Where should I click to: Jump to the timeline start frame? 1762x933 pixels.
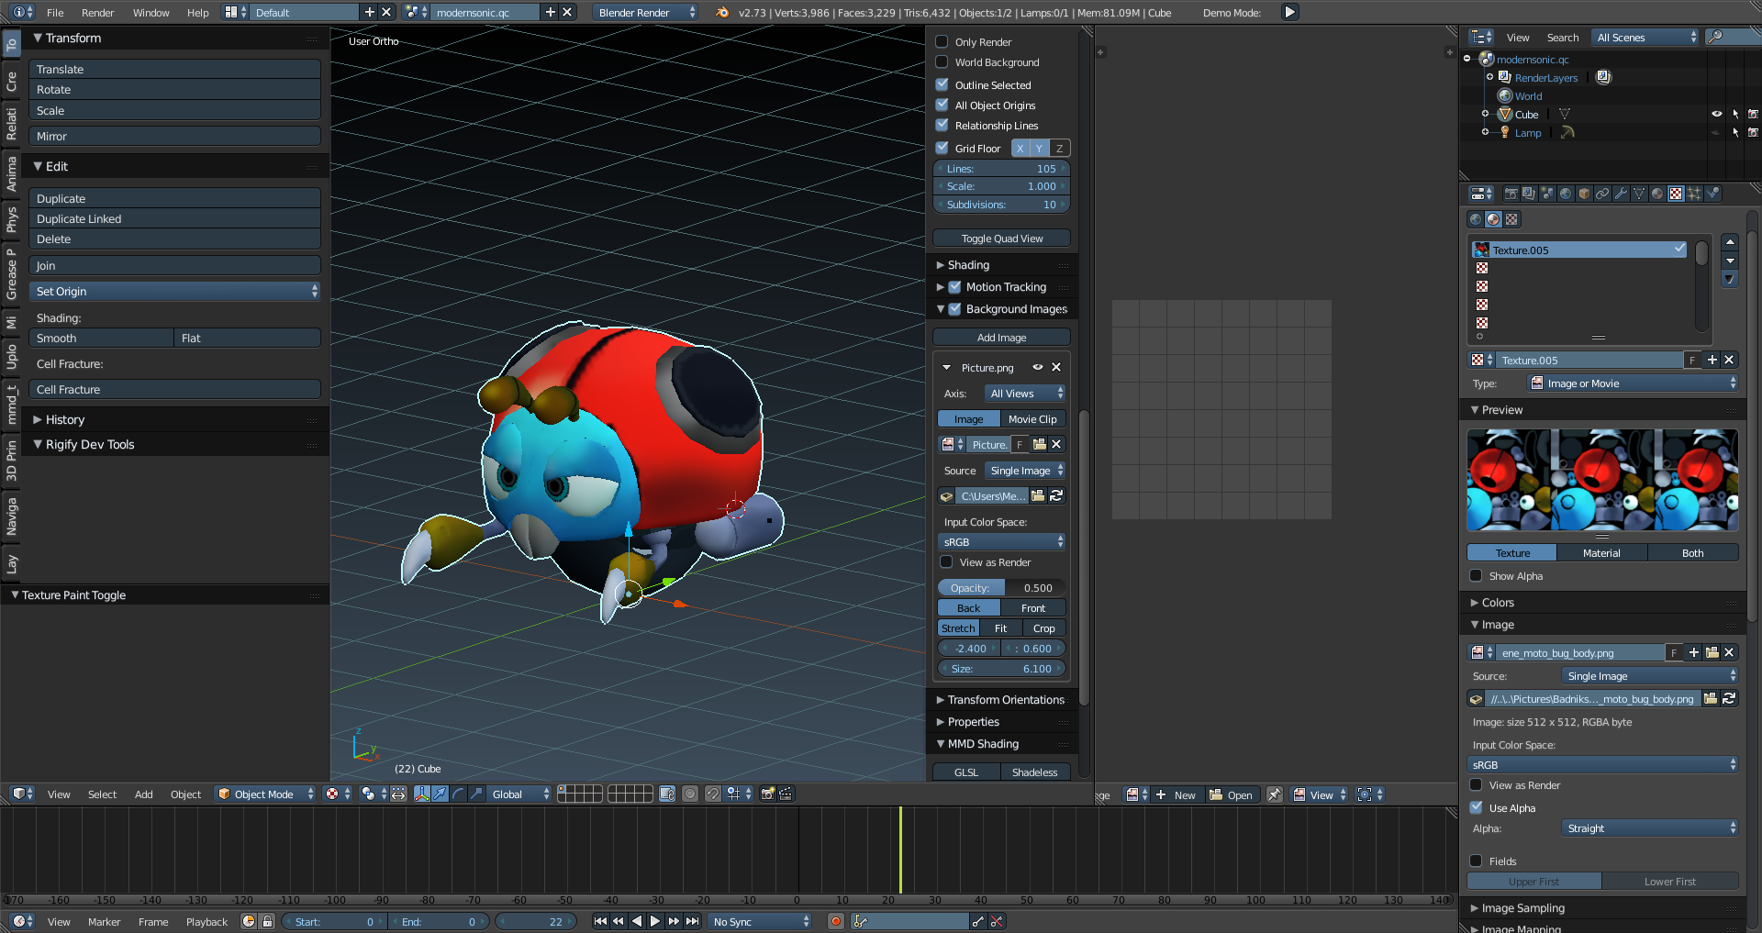click(x=600, y=921)
